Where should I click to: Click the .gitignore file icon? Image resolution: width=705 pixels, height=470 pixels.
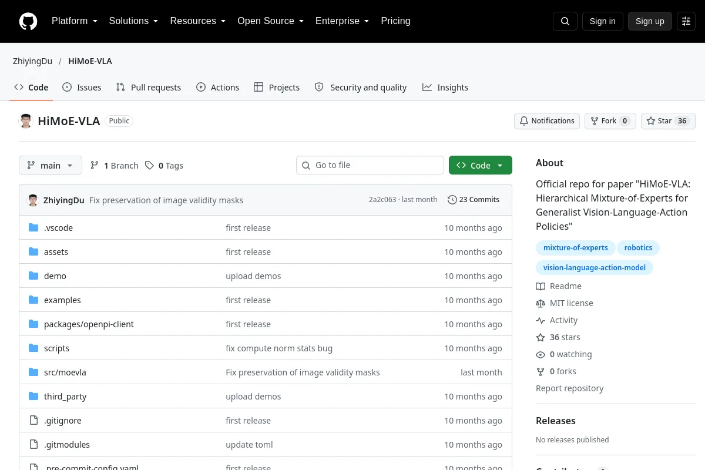pyautogui.click(x=33, y=421)
